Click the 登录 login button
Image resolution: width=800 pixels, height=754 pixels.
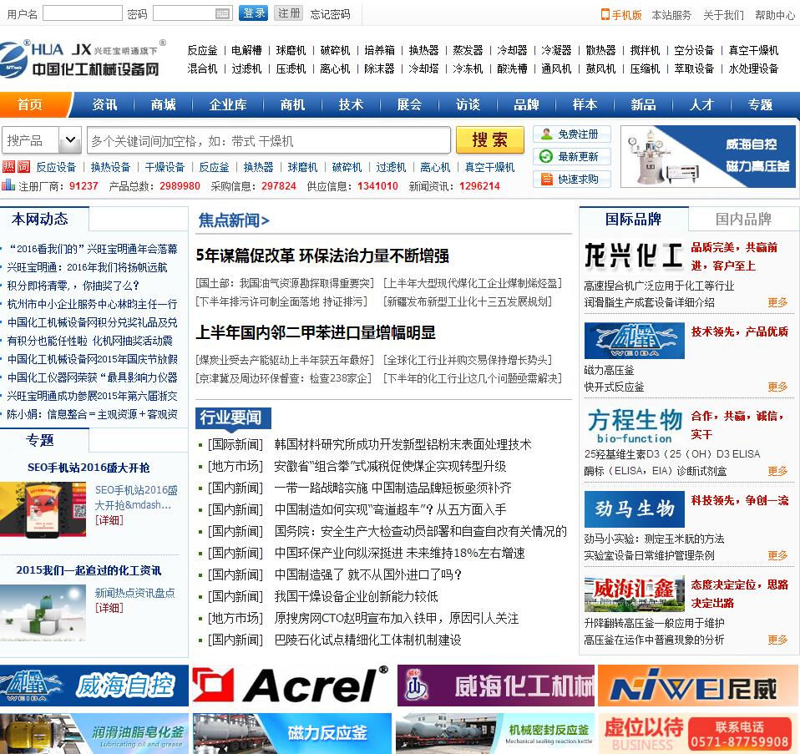click(x=254, y=13)
